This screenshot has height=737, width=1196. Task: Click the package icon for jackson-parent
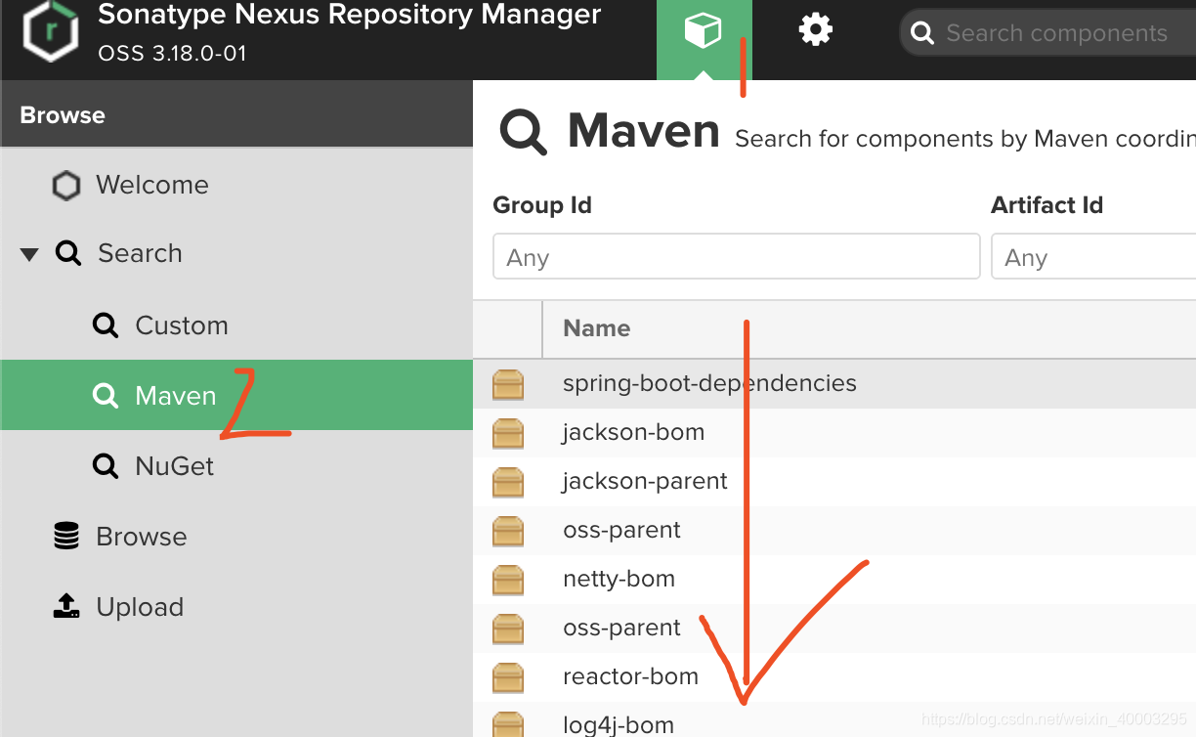coord(508,482)
